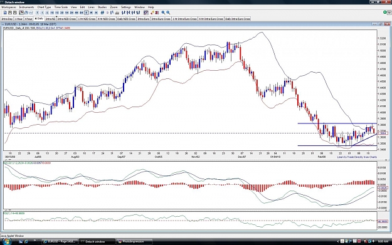The width and height of the screenshot is (392, 245).
Task: Switch to the 4 Hr NZD Cross tab
Action: coord(106,19)
